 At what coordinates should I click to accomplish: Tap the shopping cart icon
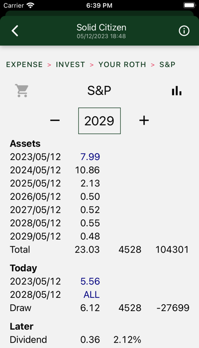click(21, 90)
